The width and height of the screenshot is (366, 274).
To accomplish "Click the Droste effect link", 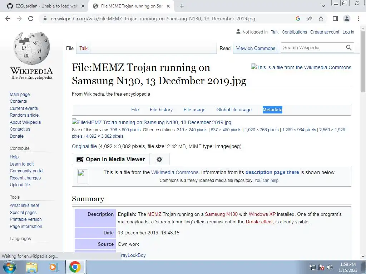I will coord(259,222).
